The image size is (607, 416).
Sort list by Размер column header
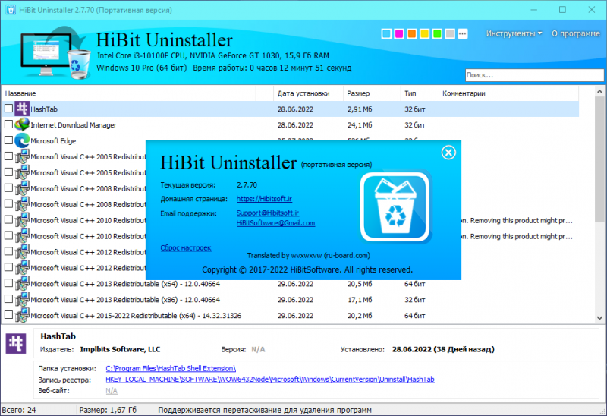[372, 93]
